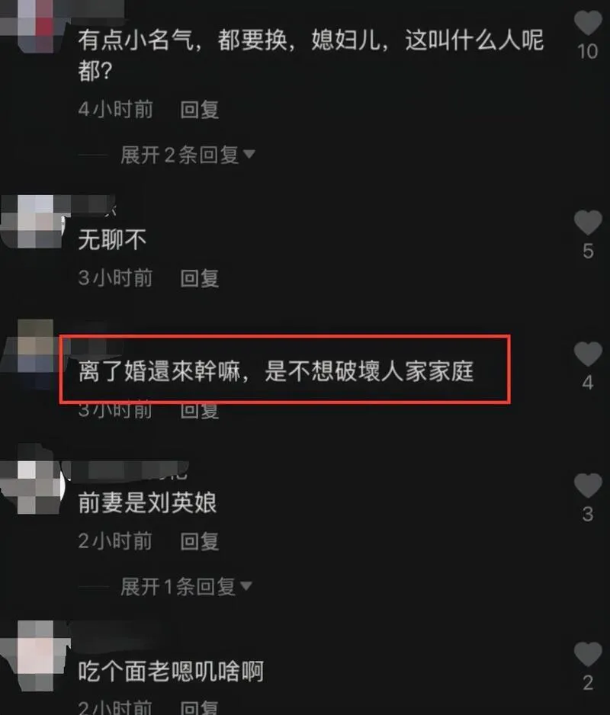Open blurred username above '前妻是刘英娘'
This screenshot has width=610, height=715.
tap(126, 470)
